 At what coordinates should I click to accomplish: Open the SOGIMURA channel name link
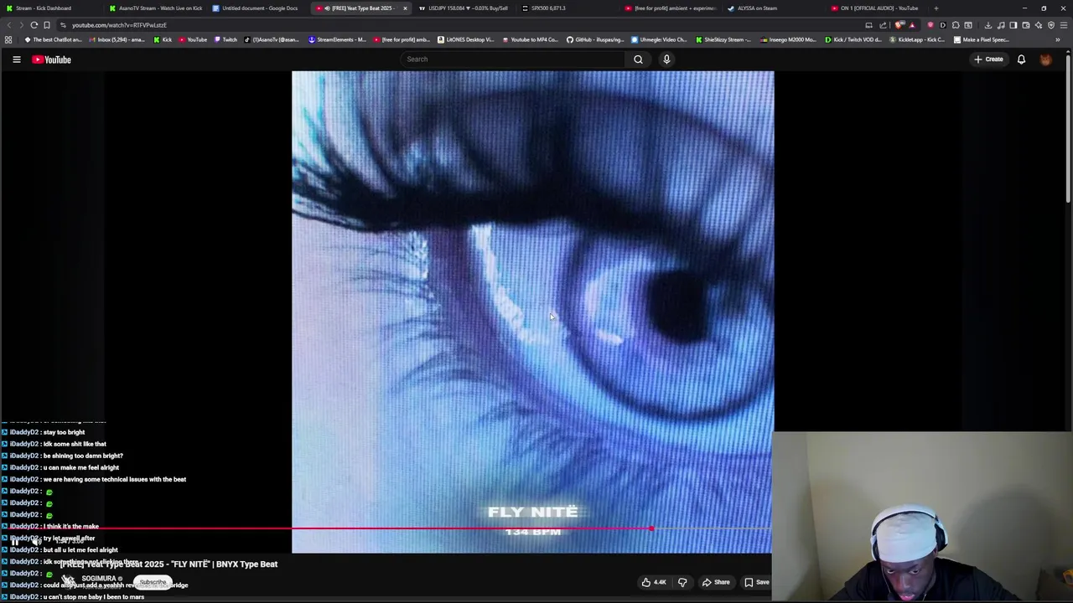click(x=99, y=579)
